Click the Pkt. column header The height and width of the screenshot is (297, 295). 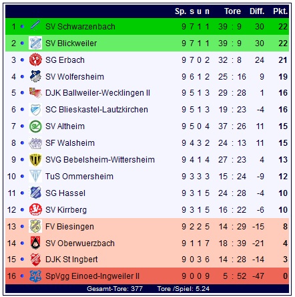click(x=280, y=11)
